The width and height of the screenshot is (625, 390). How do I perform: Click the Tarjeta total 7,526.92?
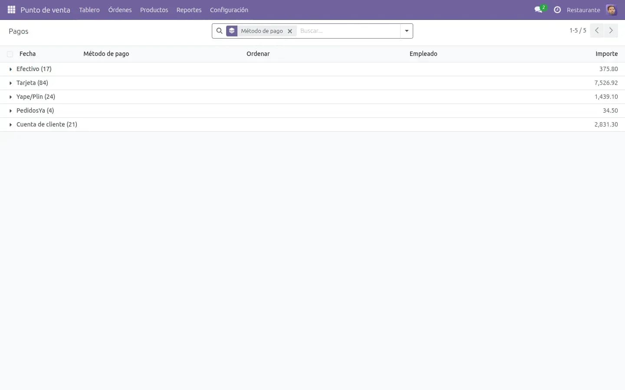606,83
